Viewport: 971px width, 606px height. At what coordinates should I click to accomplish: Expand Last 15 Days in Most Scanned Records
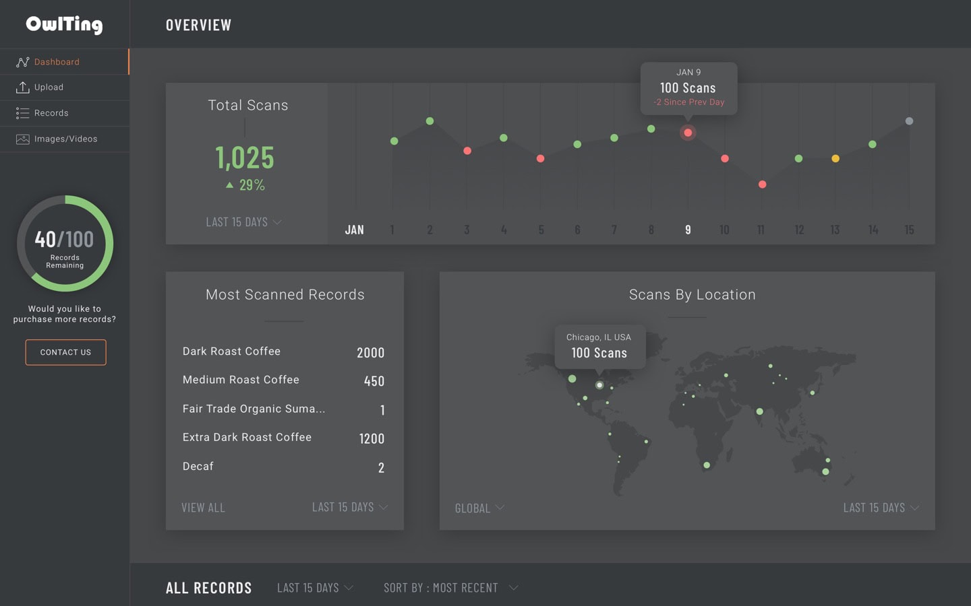click(349, 507)
